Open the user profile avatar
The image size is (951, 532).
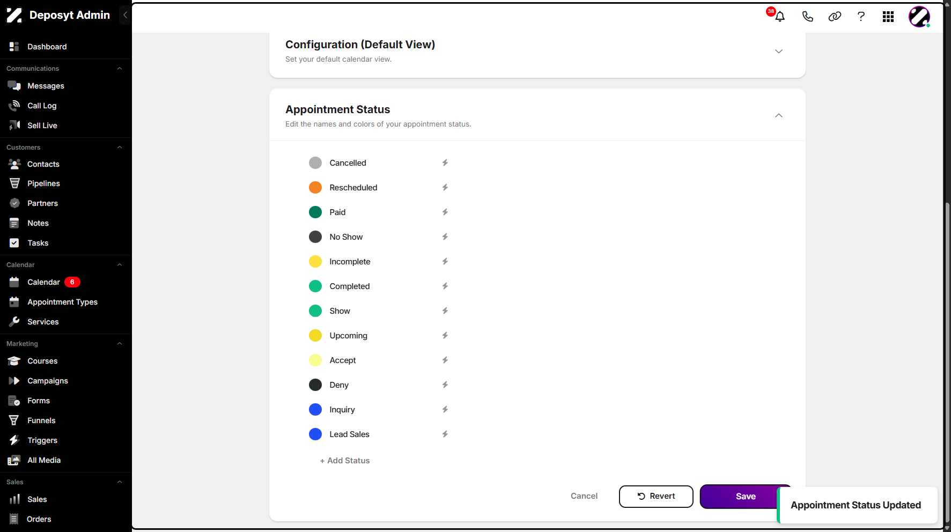click(x=919, y=17)
